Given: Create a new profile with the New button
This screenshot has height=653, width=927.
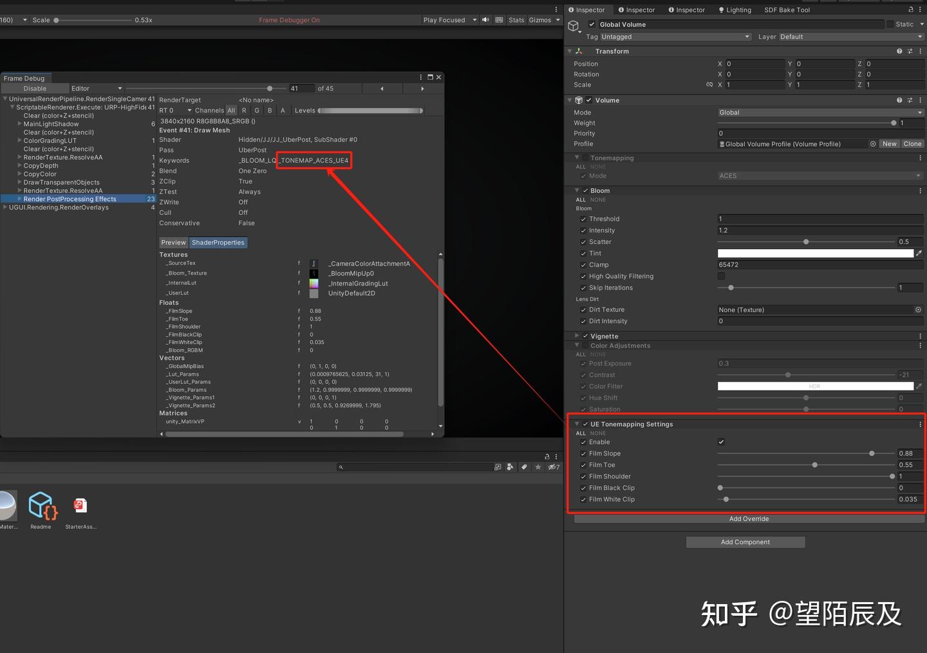Looking at the screenshot, I should tap(889, 143).
